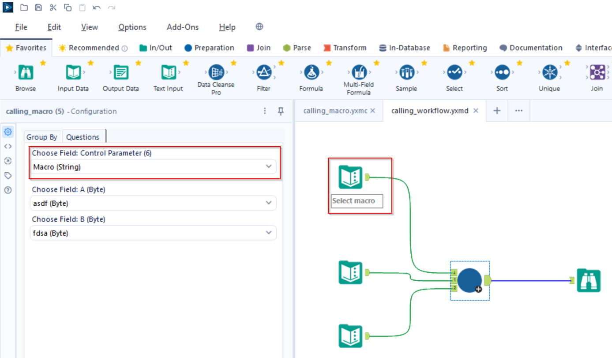
Task: Select the Text Input tool in the palette
Action: (x=169, y=72)
